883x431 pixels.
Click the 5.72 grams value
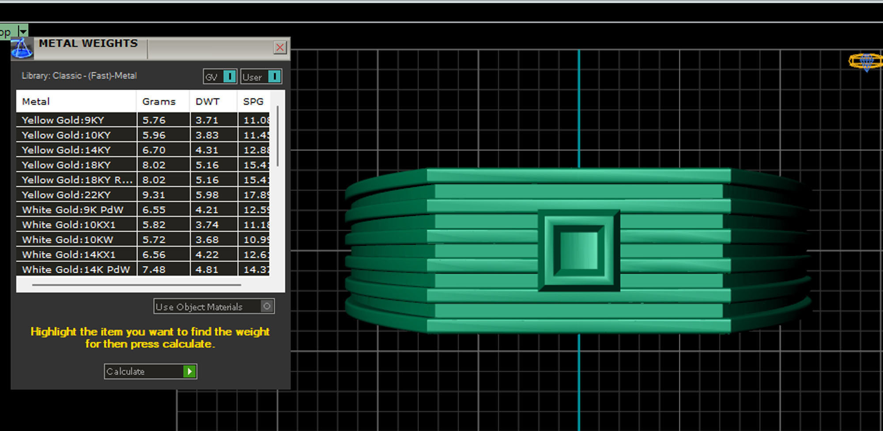click(154, 240)
